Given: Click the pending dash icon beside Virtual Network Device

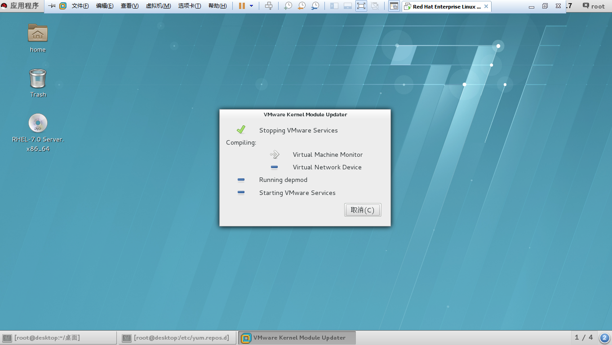Looking at the screenshot, I should click(274, 167).
